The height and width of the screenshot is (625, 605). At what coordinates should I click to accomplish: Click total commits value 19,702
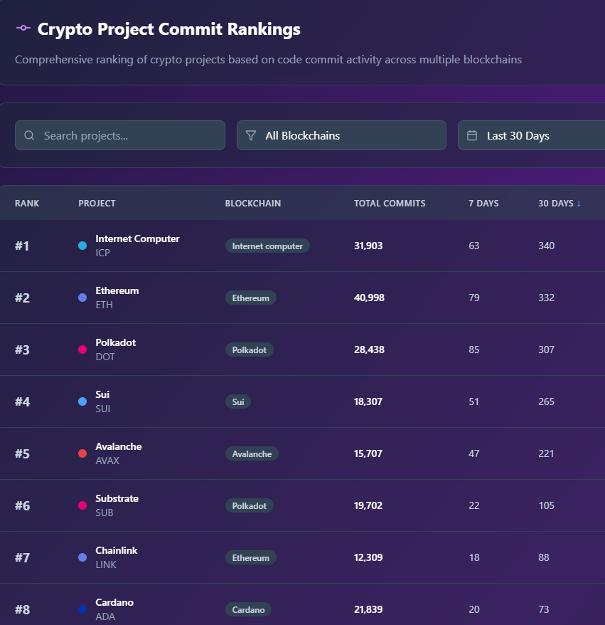point(368,505)
